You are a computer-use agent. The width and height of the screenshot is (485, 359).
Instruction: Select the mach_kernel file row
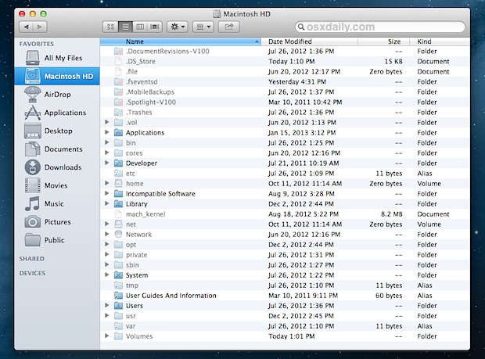coord(145,214)
